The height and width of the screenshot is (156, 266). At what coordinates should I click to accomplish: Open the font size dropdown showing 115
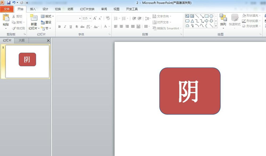tap(90, 18)
